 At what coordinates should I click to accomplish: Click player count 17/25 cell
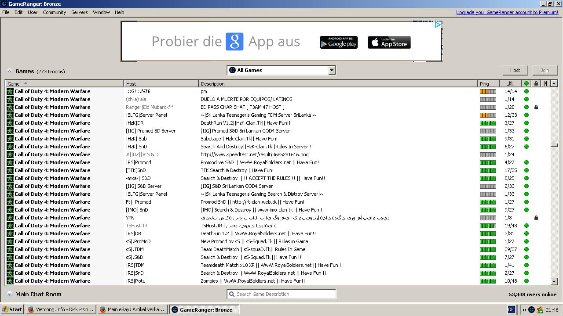click(x=511, y=170)
